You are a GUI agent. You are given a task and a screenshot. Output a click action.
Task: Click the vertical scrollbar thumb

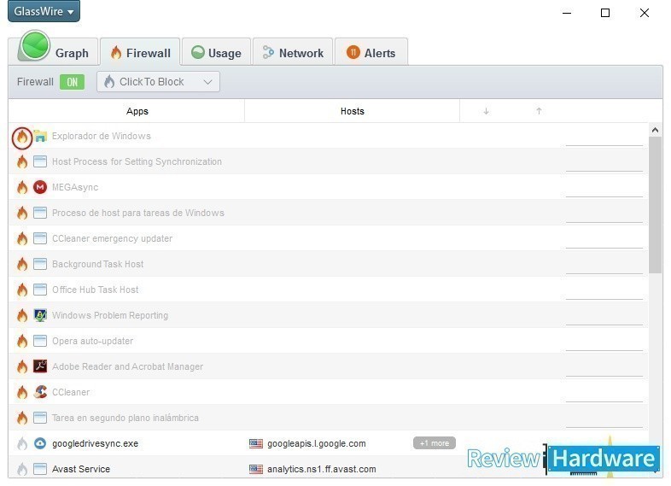[655, 205]
